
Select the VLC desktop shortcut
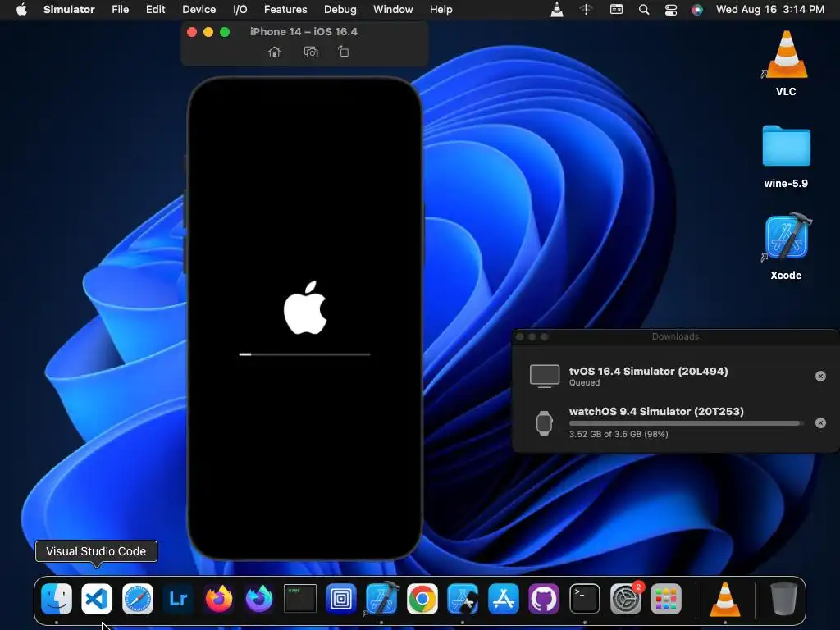pyautogui.click(x=786, y=62)
